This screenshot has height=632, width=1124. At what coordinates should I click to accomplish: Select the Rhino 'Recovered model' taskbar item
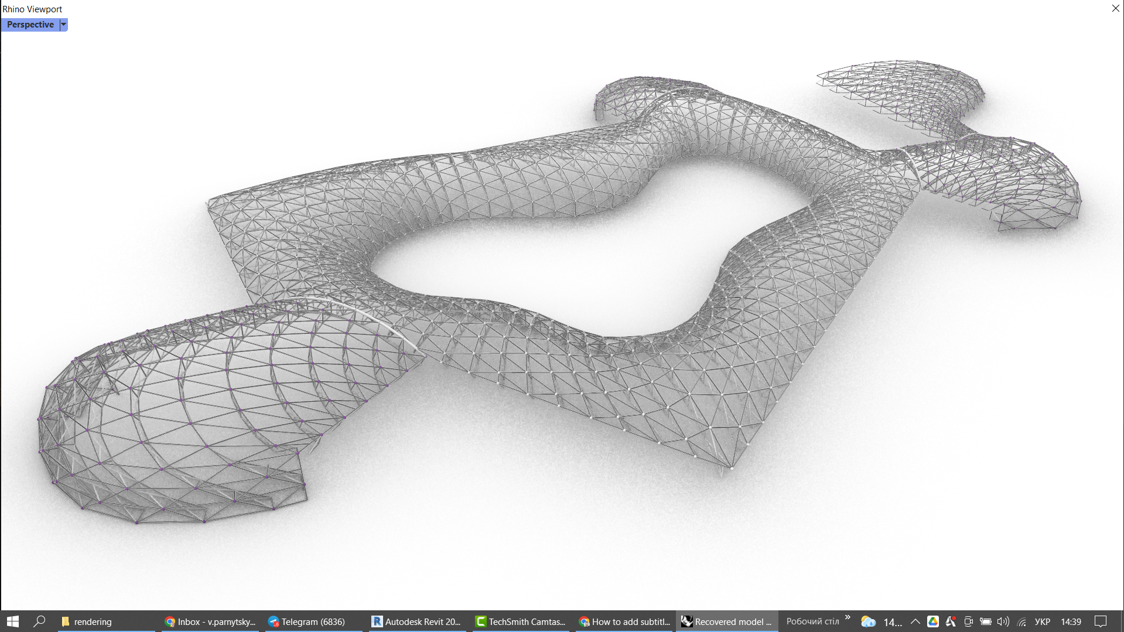click(727, 621)
